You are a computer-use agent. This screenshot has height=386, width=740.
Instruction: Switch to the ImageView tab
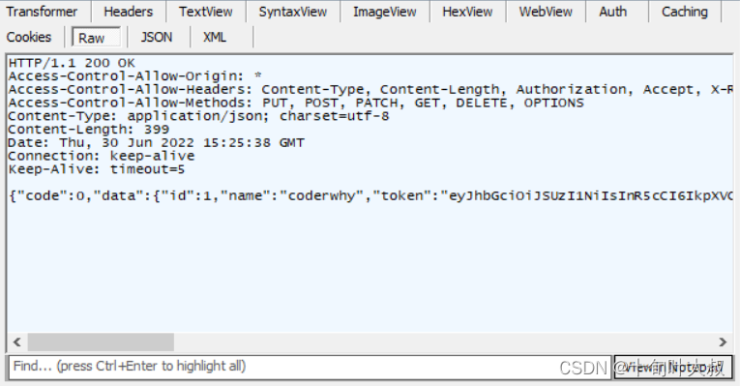tap(385, 12)
